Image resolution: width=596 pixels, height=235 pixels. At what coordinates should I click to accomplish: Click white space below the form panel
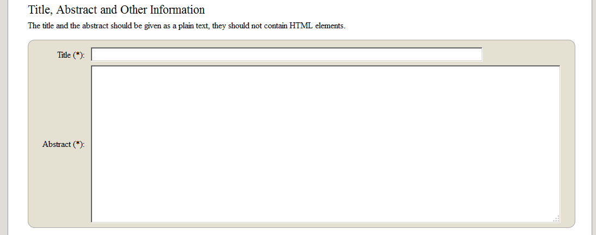(x=299, y=231)
